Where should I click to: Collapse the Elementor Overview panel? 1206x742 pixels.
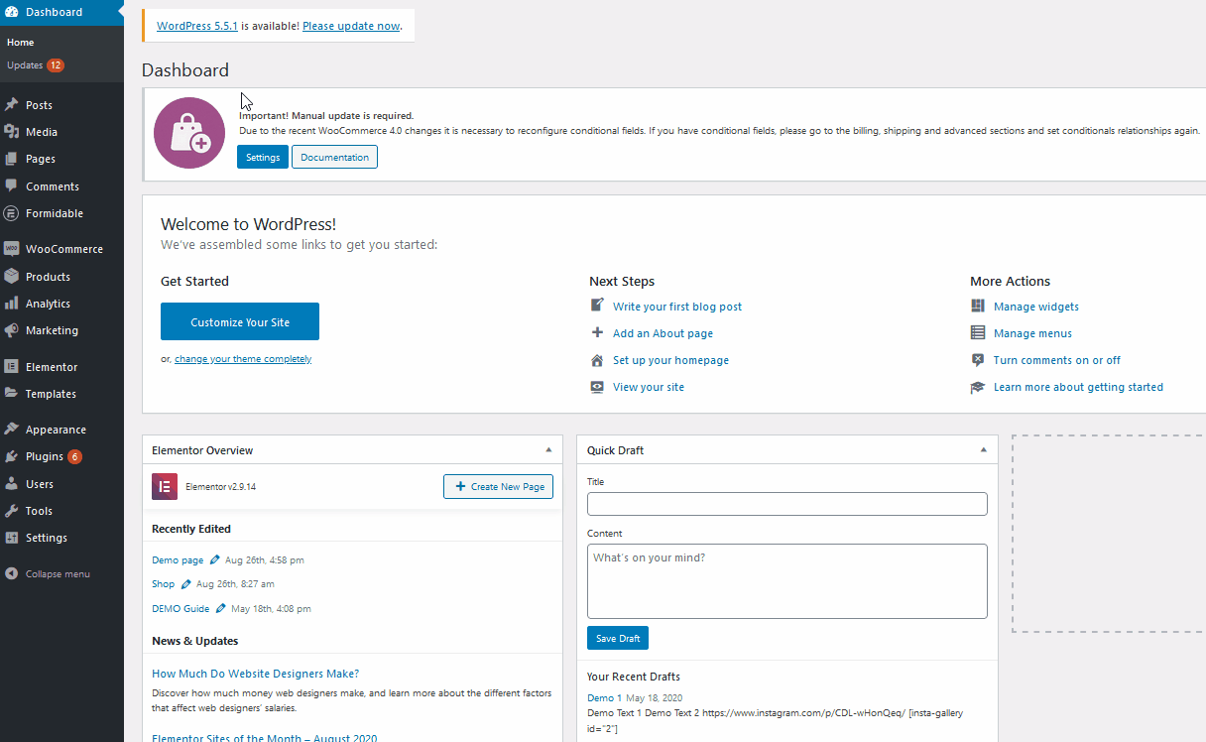coord(548,449)
